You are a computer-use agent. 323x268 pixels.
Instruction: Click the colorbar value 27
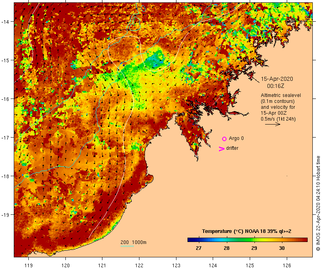click(199, 248)
